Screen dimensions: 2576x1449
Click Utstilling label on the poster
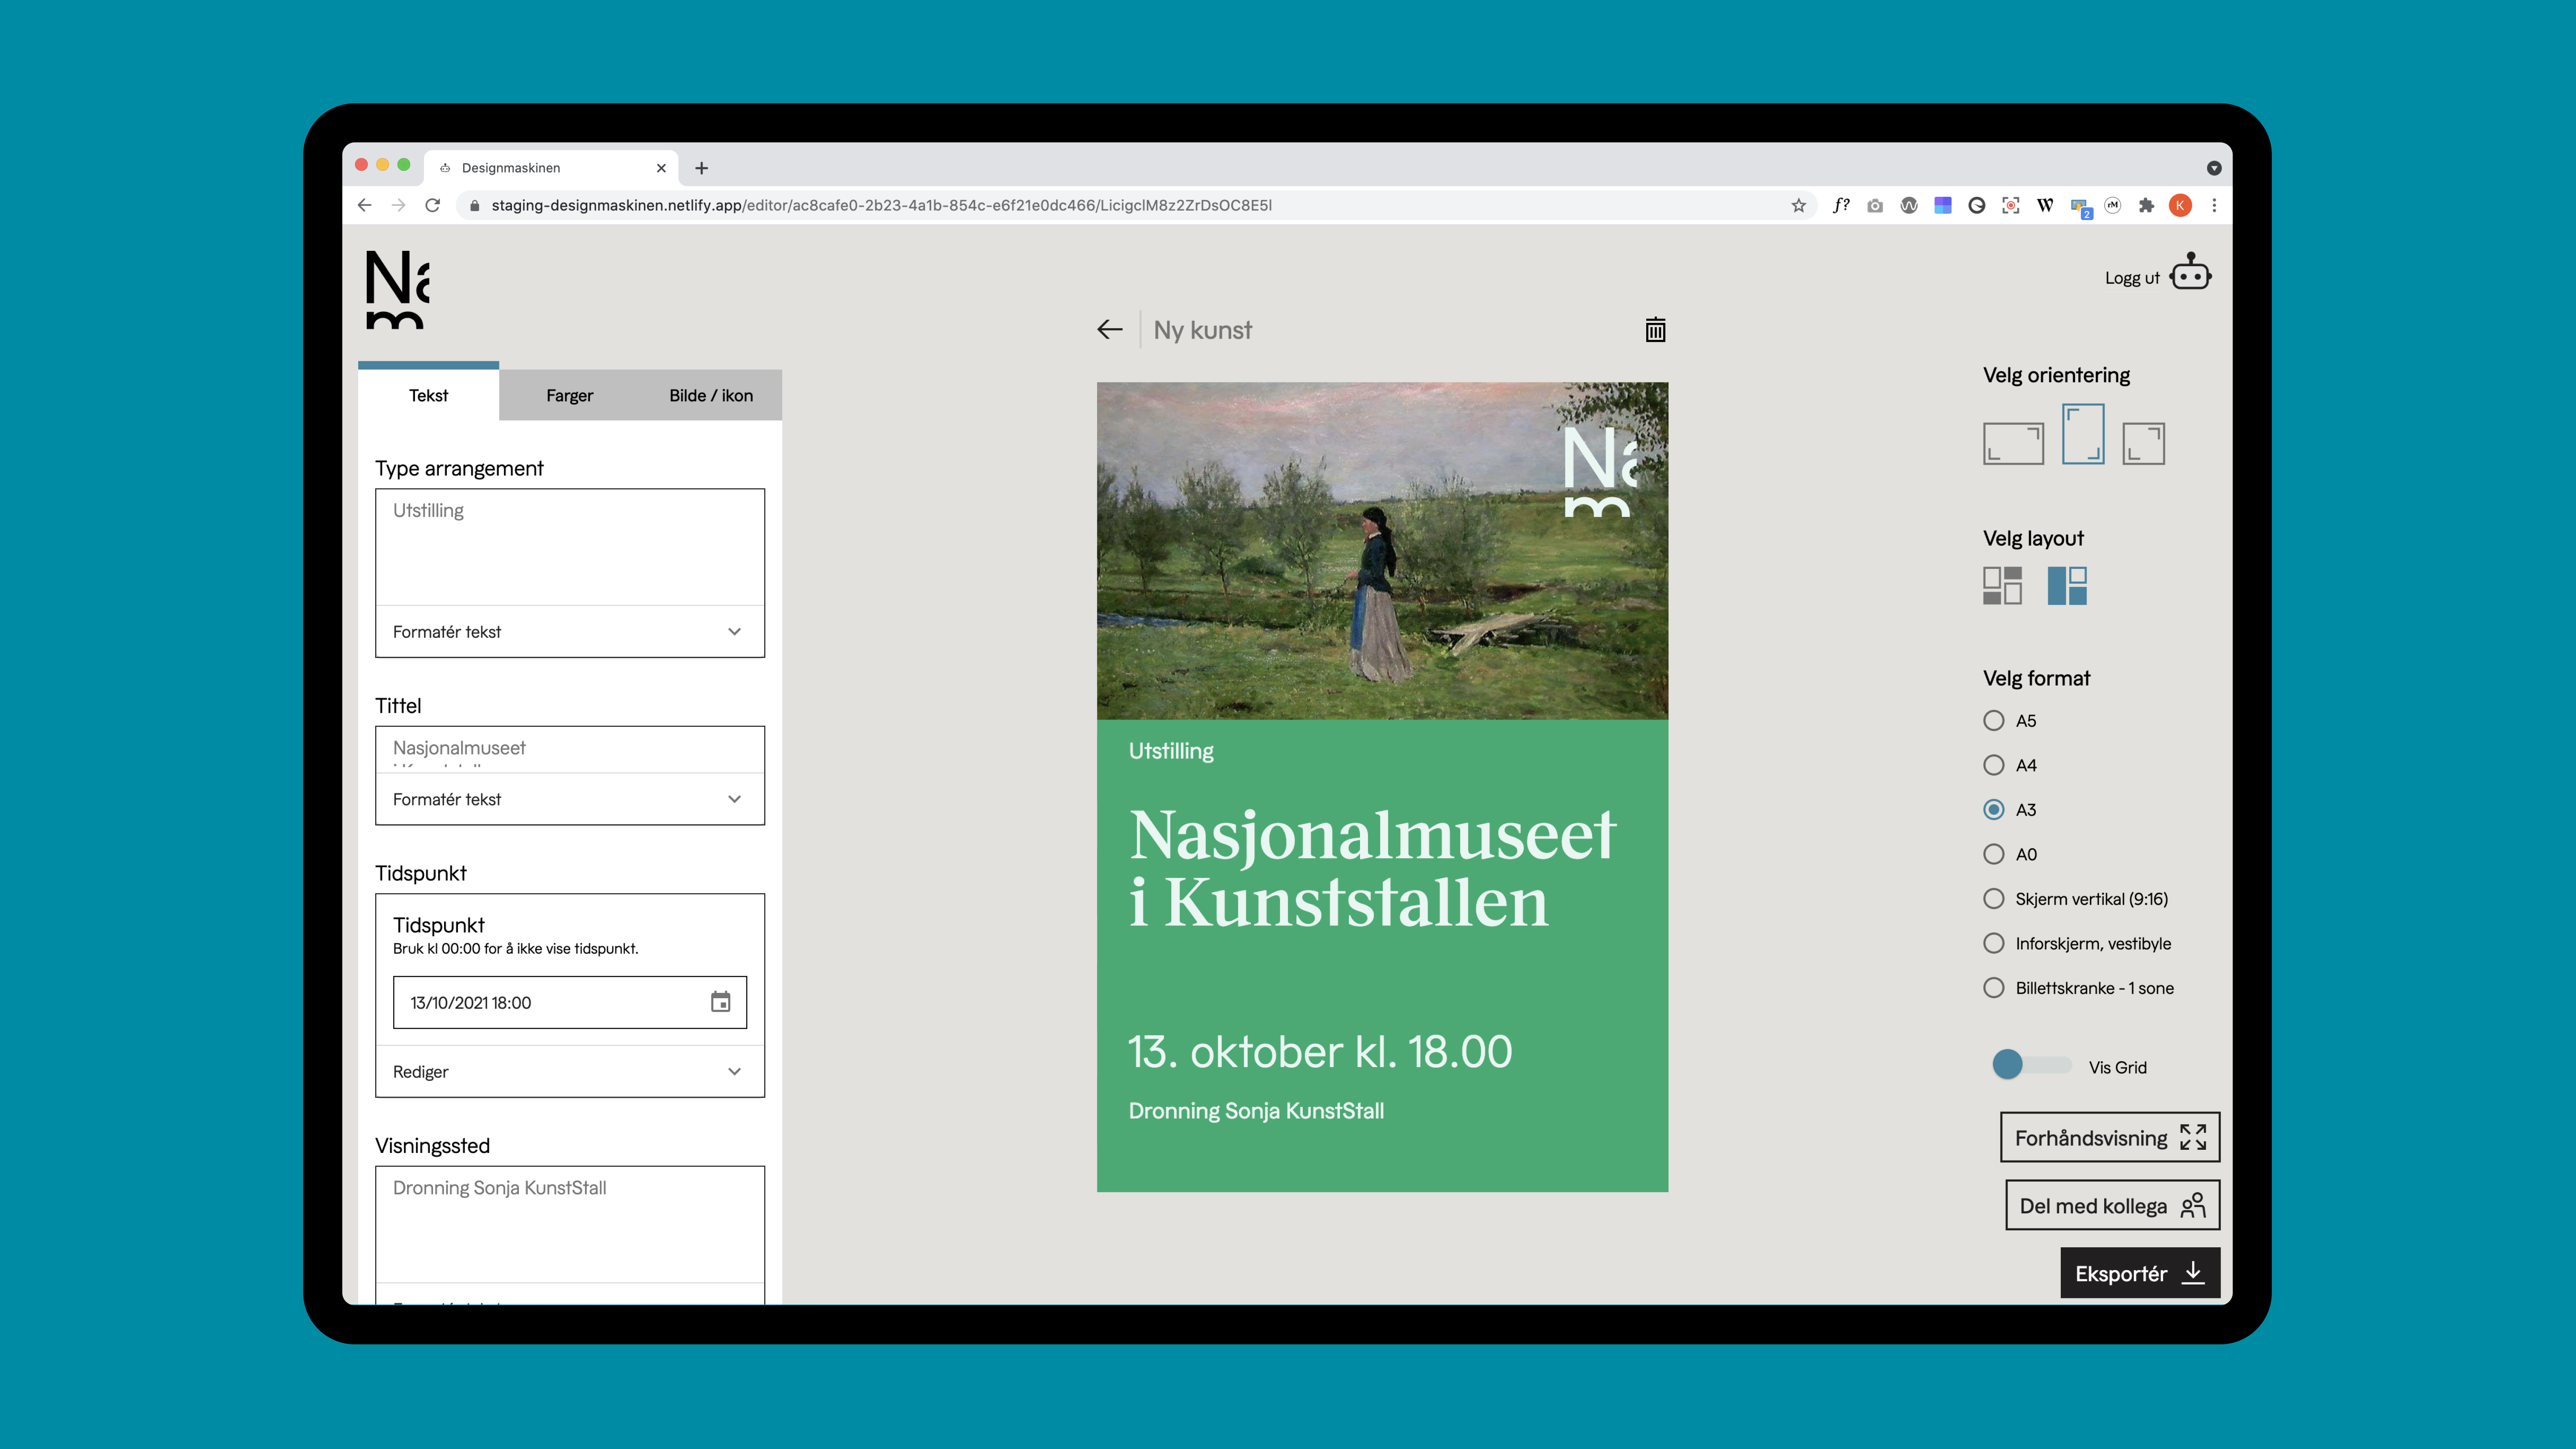[1171, 751]
